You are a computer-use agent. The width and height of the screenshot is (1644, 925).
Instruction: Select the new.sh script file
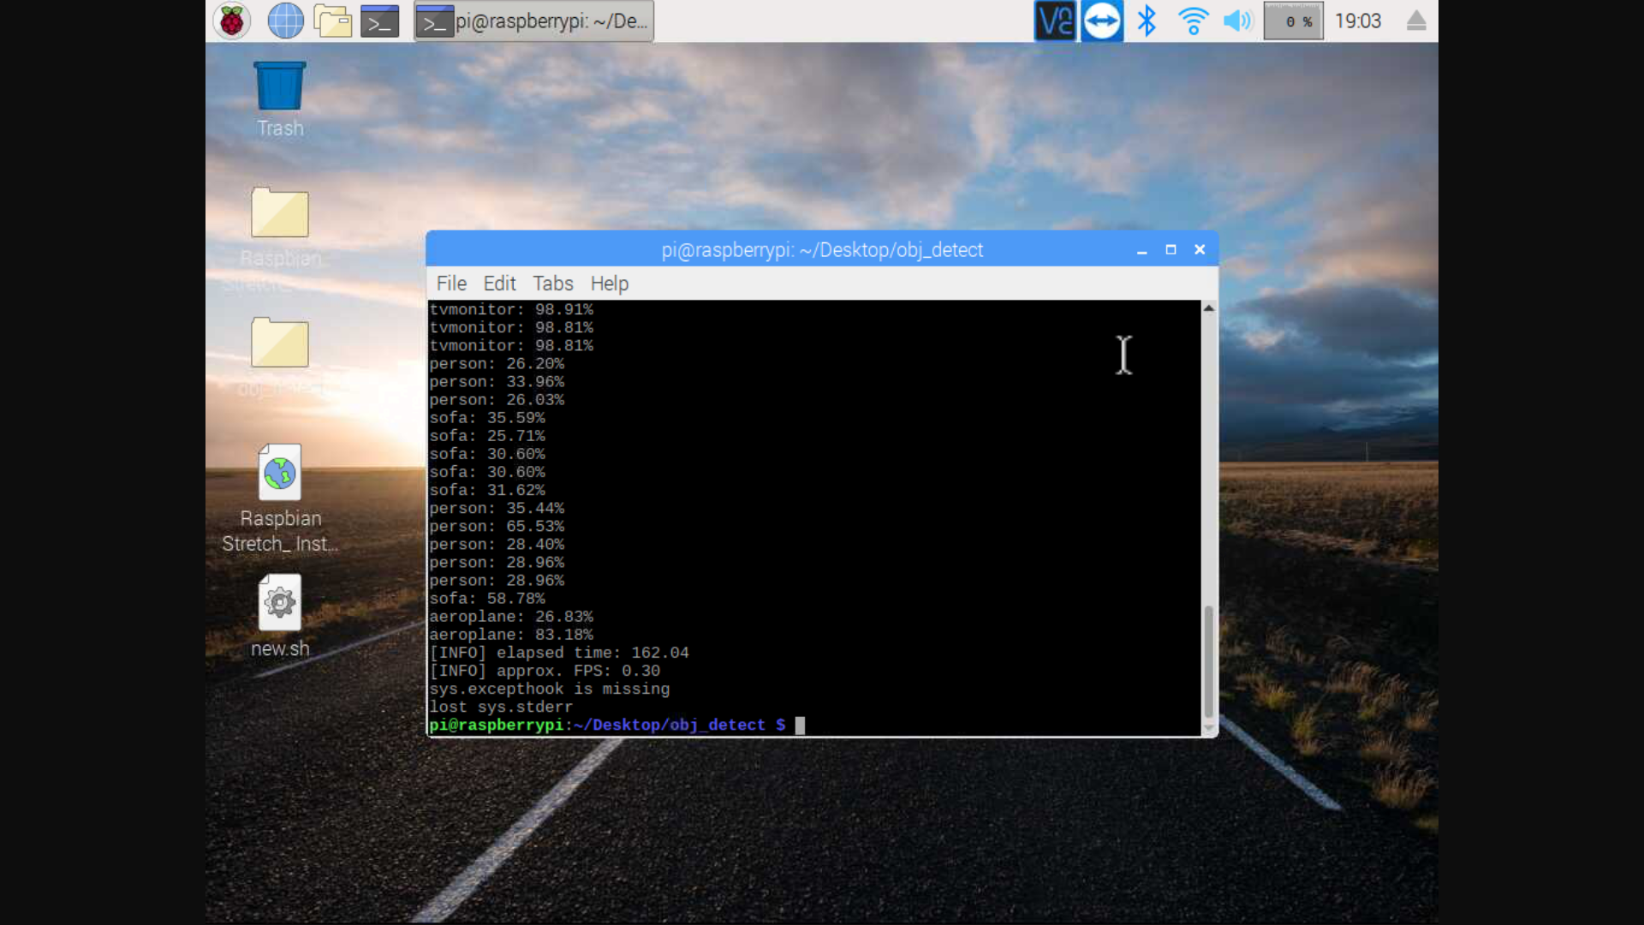coord(280,604)
